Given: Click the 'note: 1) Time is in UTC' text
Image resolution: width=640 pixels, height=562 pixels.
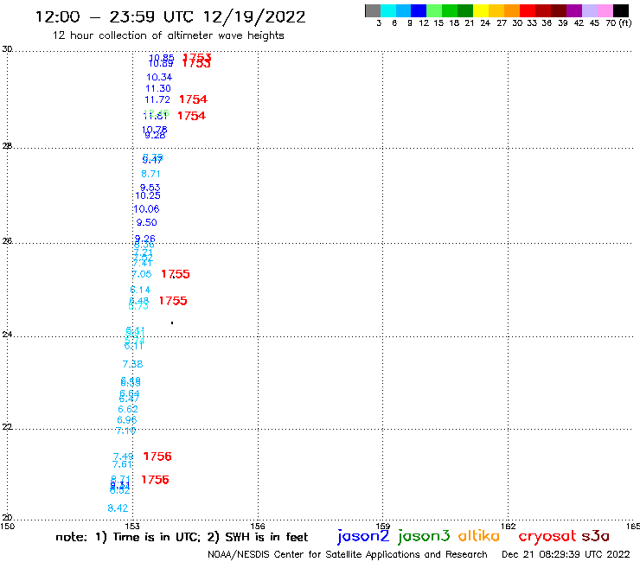Looking at the screenshot, I should point(127,537).
